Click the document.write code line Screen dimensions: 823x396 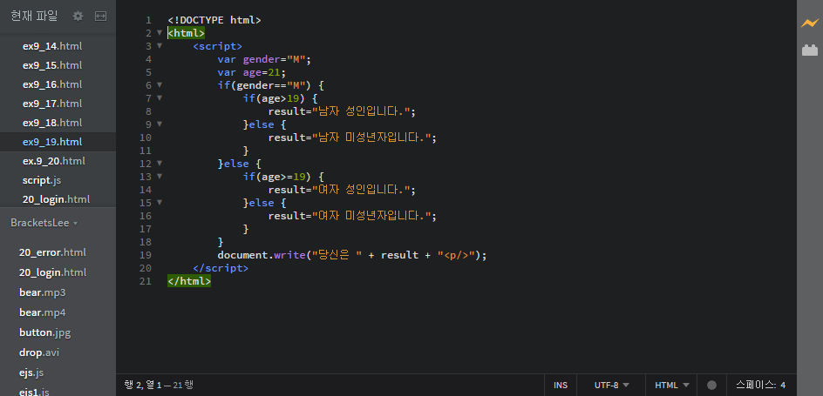point(352,255)
